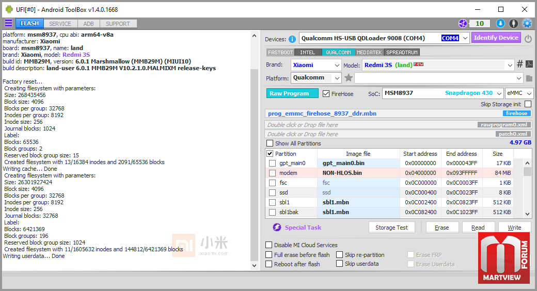Check Skip userdata option
The width and height of the screenshot is (537, 291).
339,264
